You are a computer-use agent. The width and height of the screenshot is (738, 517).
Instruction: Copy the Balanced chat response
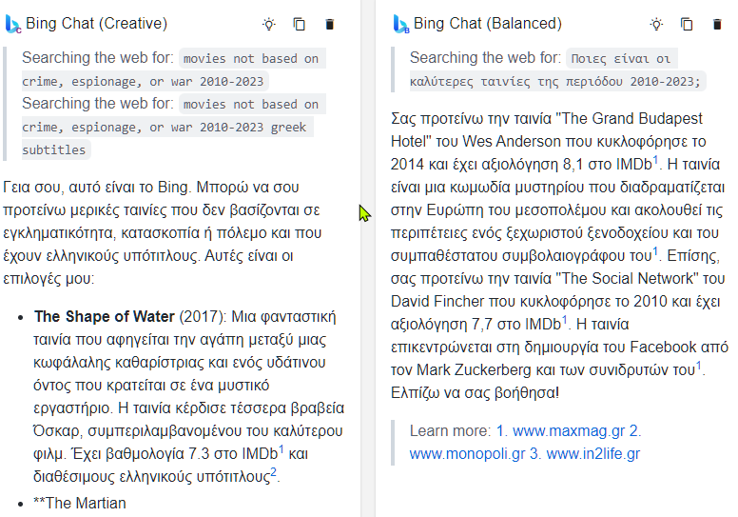click(687, 25)
